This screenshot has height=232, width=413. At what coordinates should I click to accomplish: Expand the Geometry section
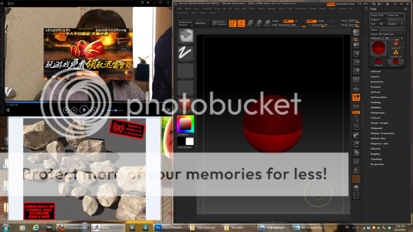pyautogui.click(x=377, y=82)
